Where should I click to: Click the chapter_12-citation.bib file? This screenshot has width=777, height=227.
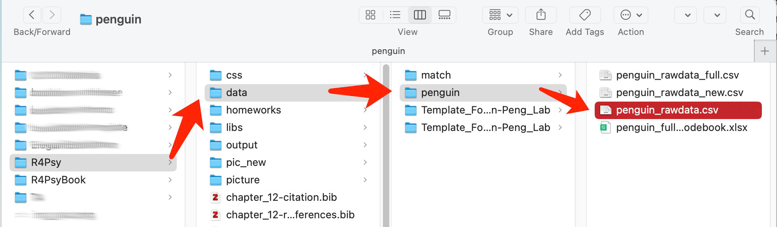pyautogui.click(x=281, y=197)
